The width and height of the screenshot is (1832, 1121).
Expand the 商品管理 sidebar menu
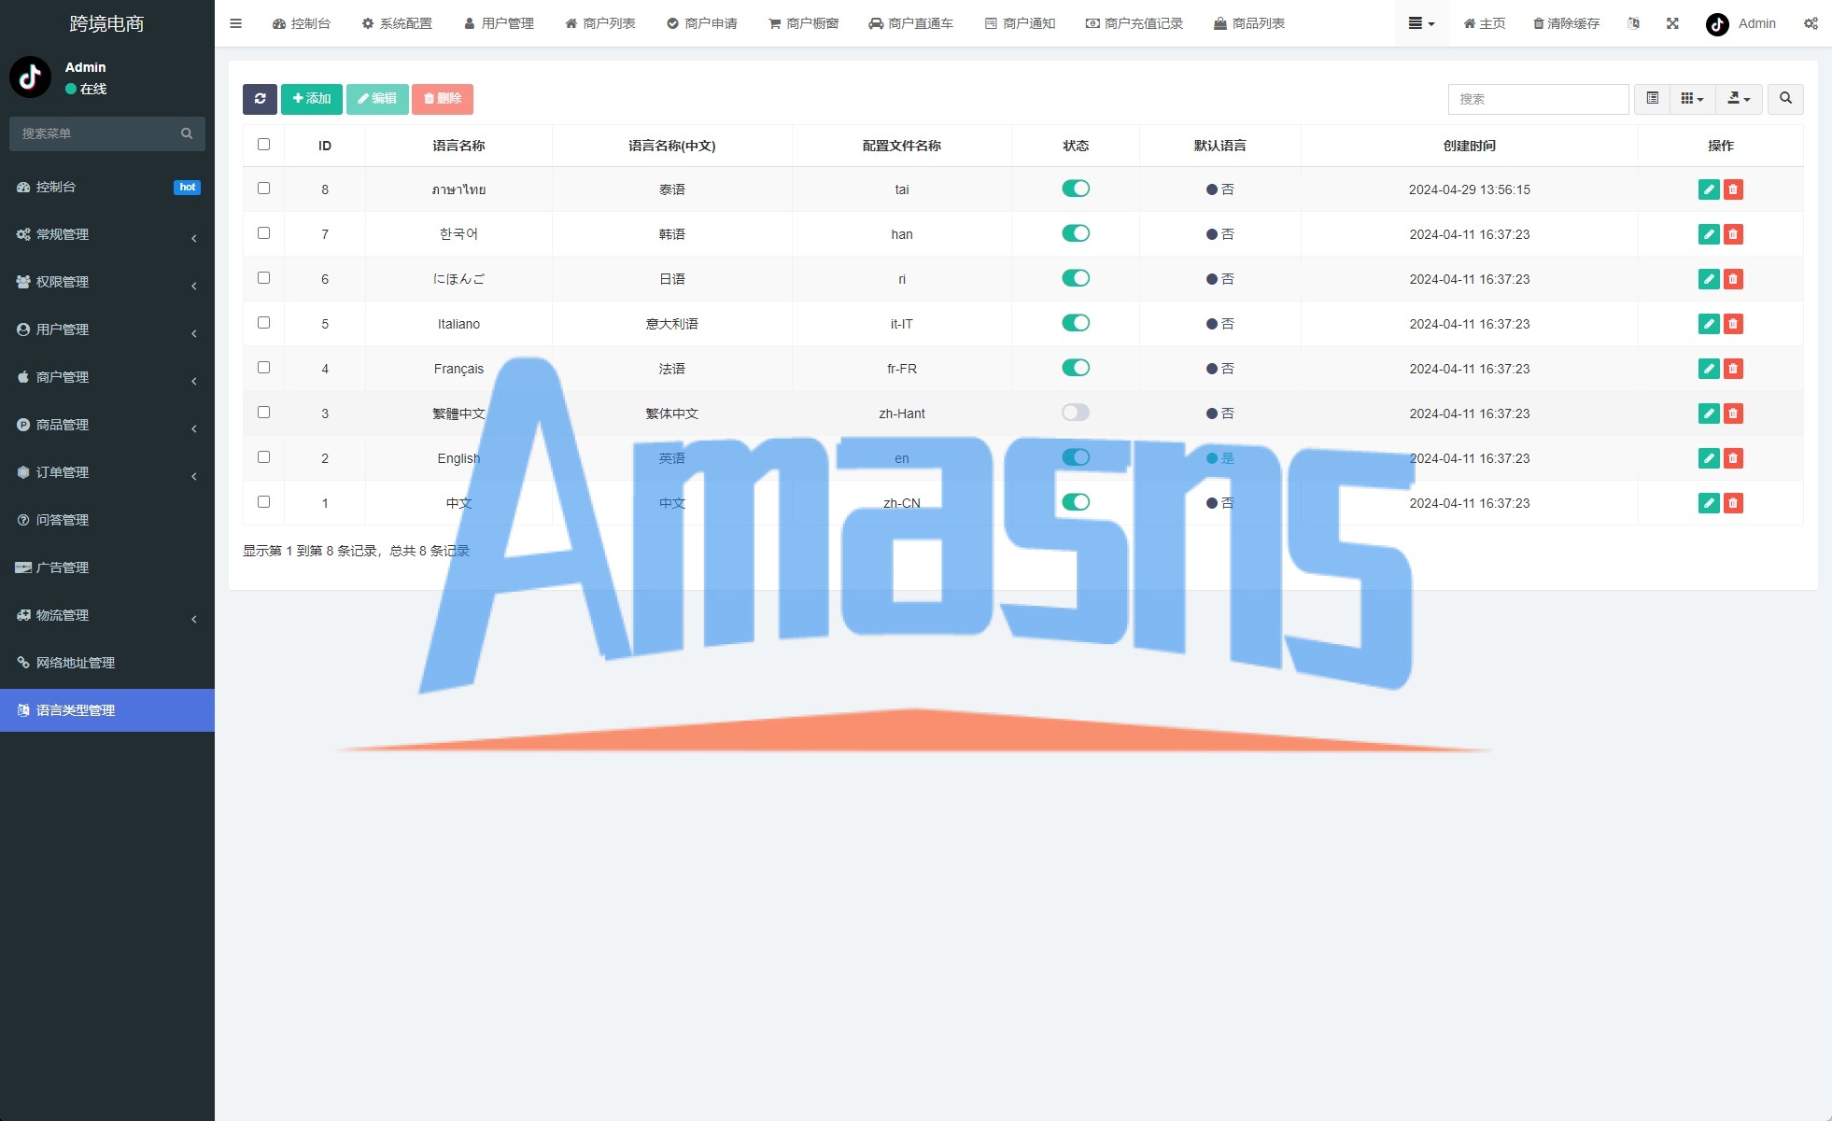point(107,425)
